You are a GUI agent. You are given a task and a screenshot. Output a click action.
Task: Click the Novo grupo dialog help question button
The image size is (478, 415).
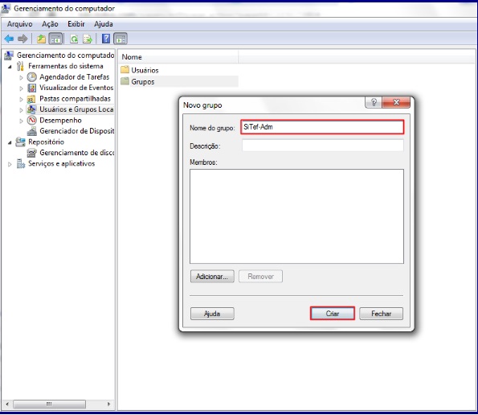click(374, 102)
